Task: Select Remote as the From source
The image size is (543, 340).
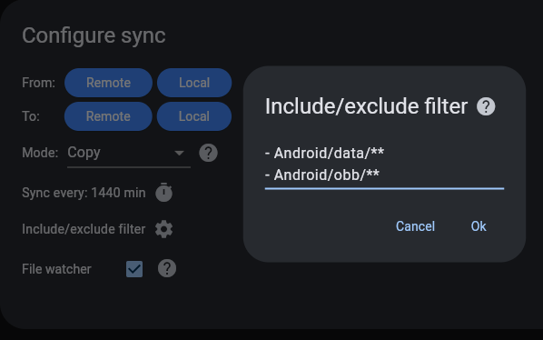Action: (108, 83)
